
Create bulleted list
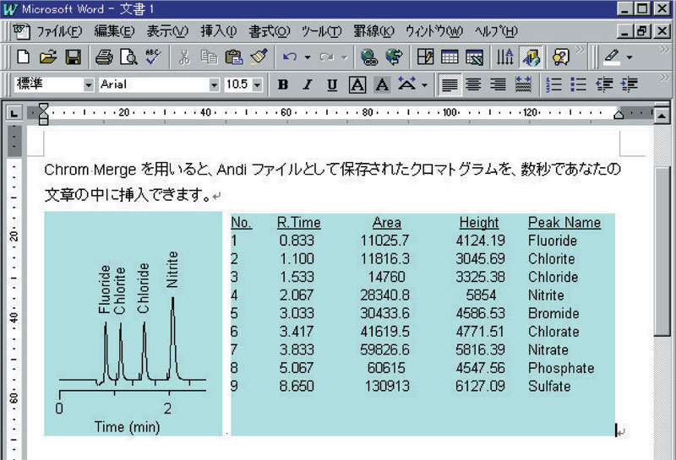click(578, 85)
